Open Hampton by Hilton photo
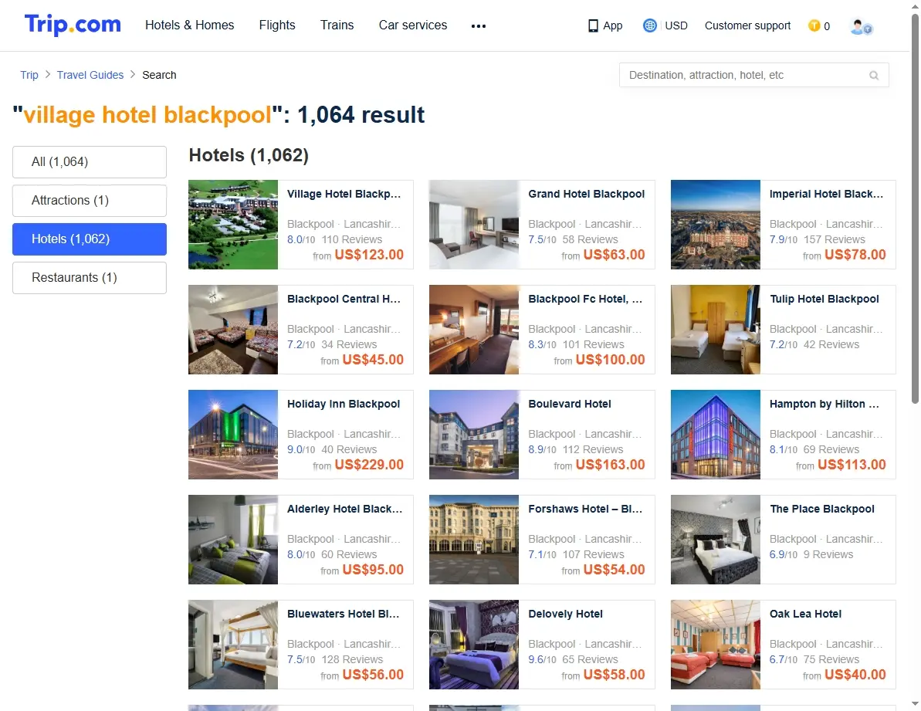Screen dimensions: 921x711 point(716,435)
